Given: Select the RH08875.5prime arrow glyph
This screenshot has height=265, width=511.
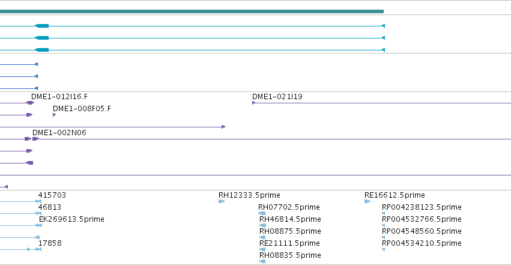Looking at the screenshot, I should click(262, 237).
